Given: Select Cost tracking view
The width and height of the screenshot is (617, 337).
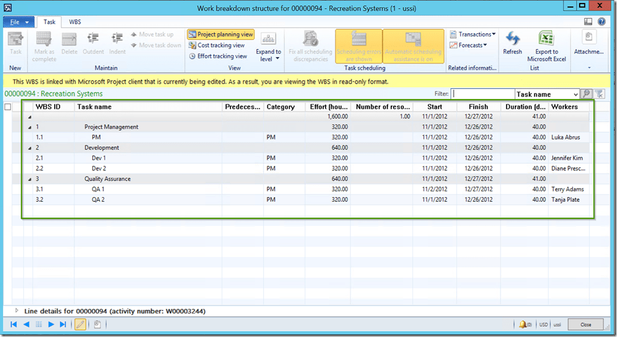Looking at the screenshot, I should [217, 45].
